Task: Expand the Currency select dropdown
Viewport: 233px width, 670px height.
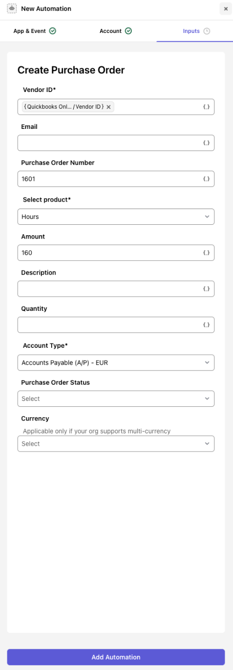Action: 116,444
